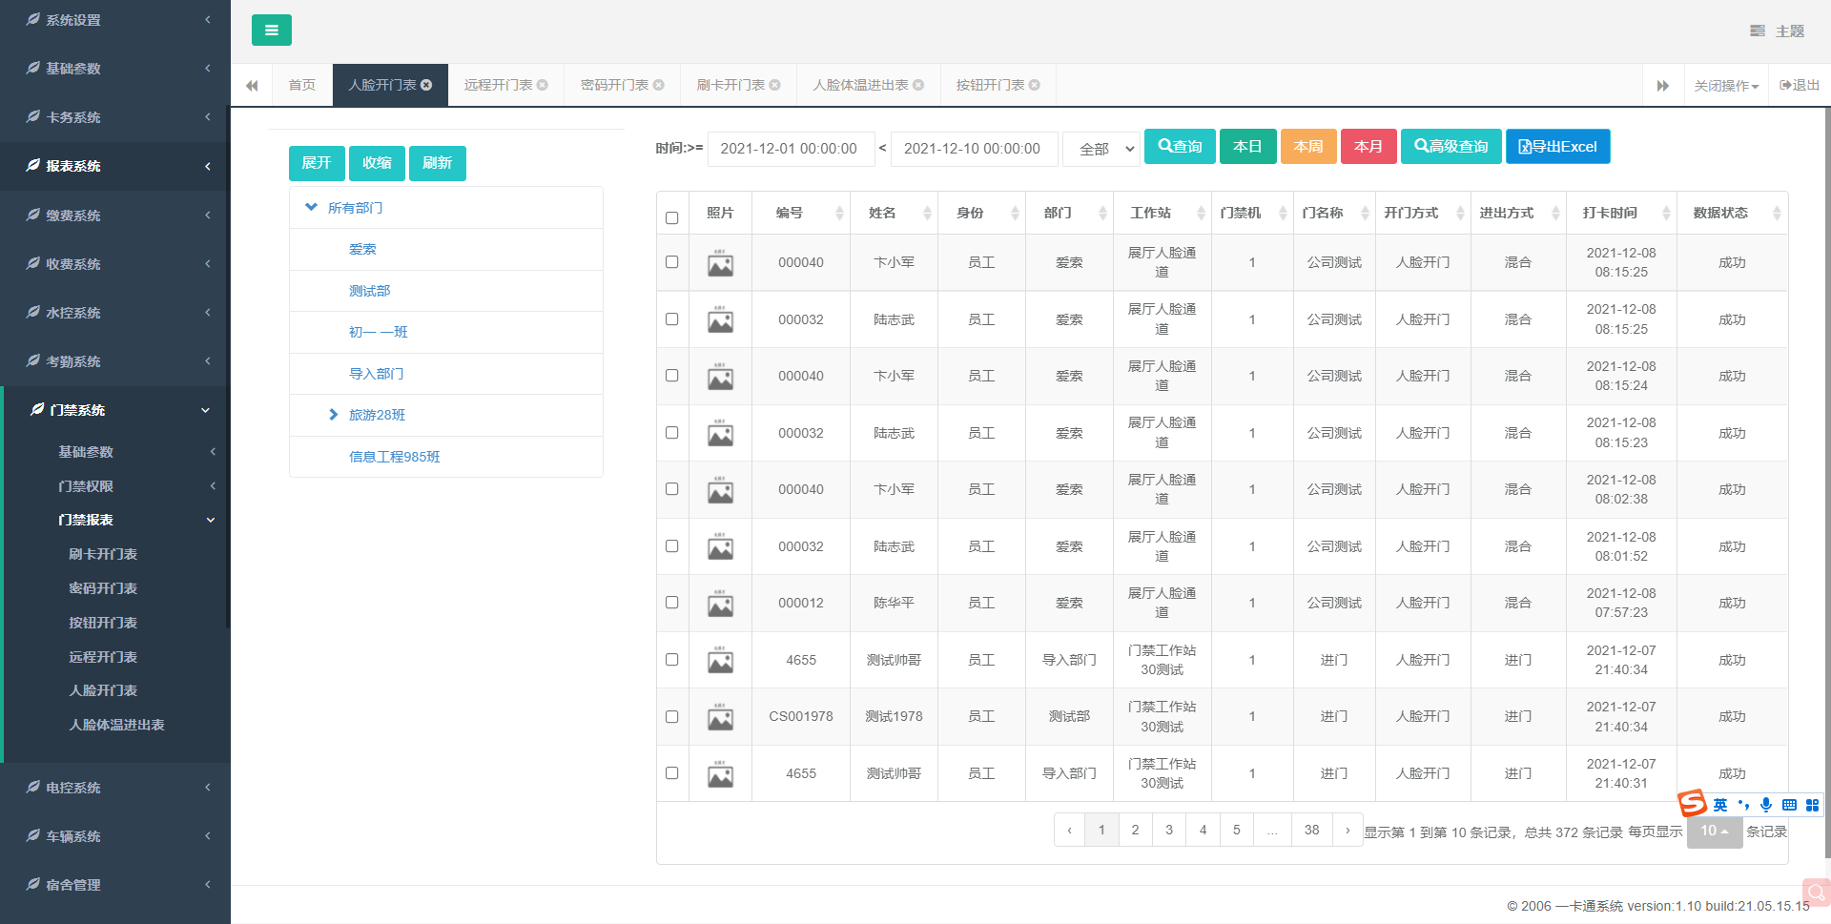Viewport: 1831px width, 924px height.
Task: Click the 高级查询 advanced search button
Action: (1450, 147)
